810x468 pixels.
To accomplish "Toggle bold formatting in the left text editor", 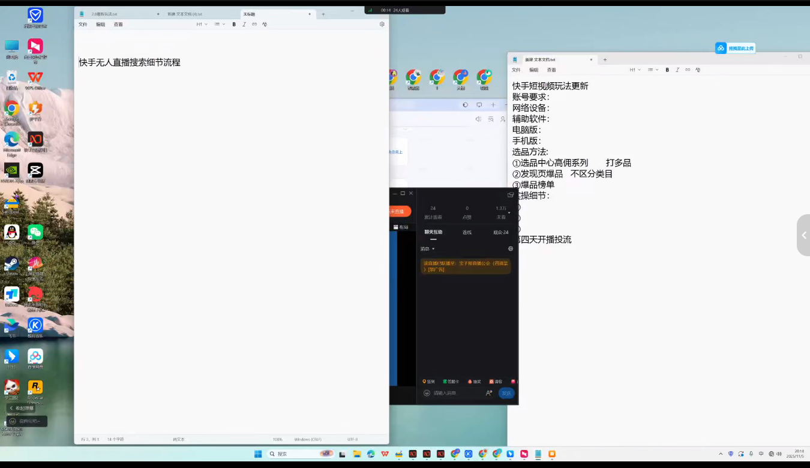I will pos(234,24).
